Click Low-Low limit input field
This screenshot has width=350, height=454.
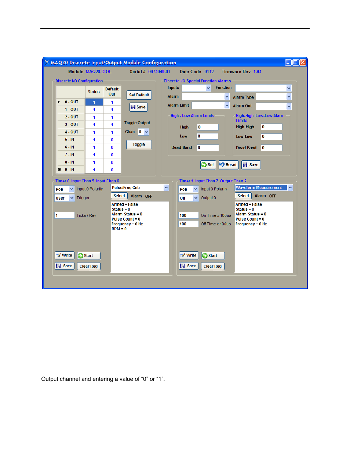[x=271, y=137]
